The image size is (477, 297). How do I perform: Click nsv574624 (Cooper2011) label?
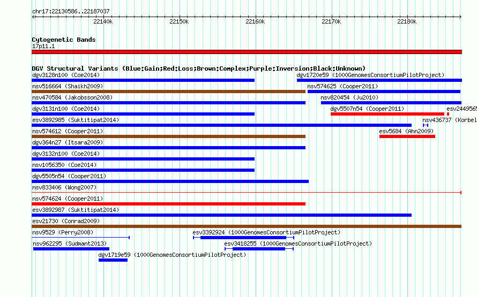pos(68,199)
